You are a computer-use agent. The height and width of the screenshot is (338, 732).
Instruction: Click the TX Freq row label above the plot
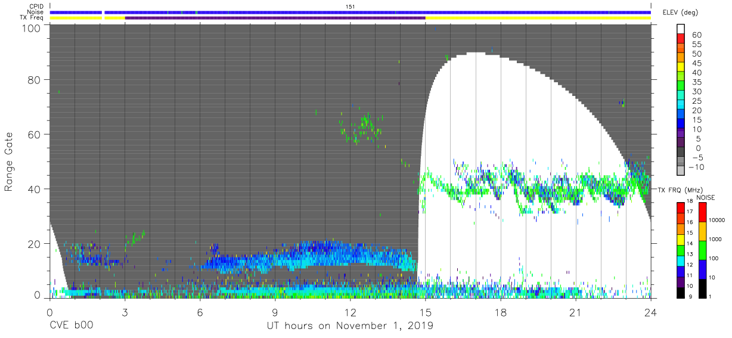pyautogui.click(x=33, y=18)
